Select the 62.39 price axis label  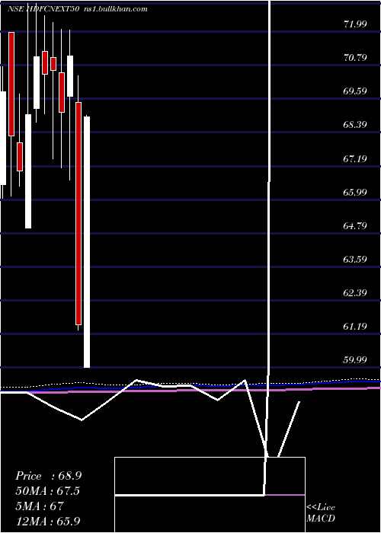[x=356, y=292]
